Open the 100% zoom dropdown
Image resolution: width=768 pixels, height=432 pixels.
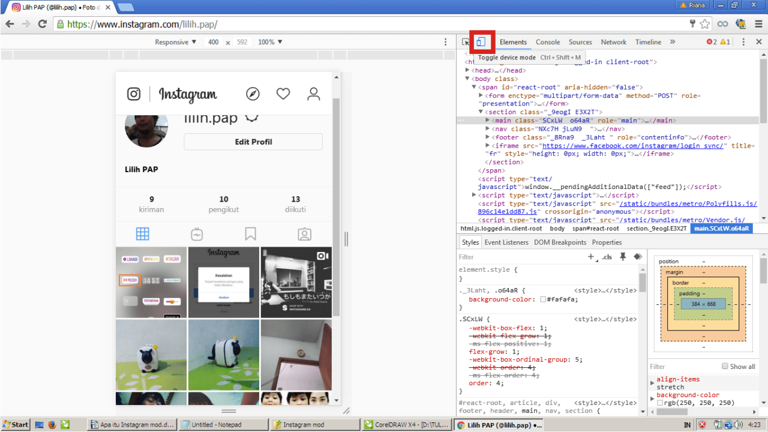(270, 42)
